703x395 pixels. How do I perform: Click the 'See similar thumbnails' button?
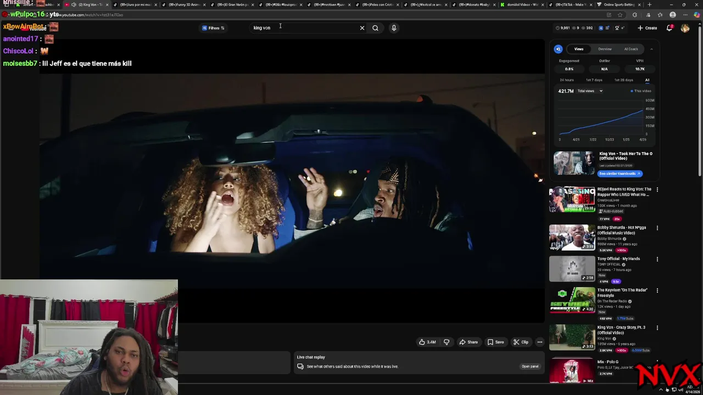click(x=620, y=173)
